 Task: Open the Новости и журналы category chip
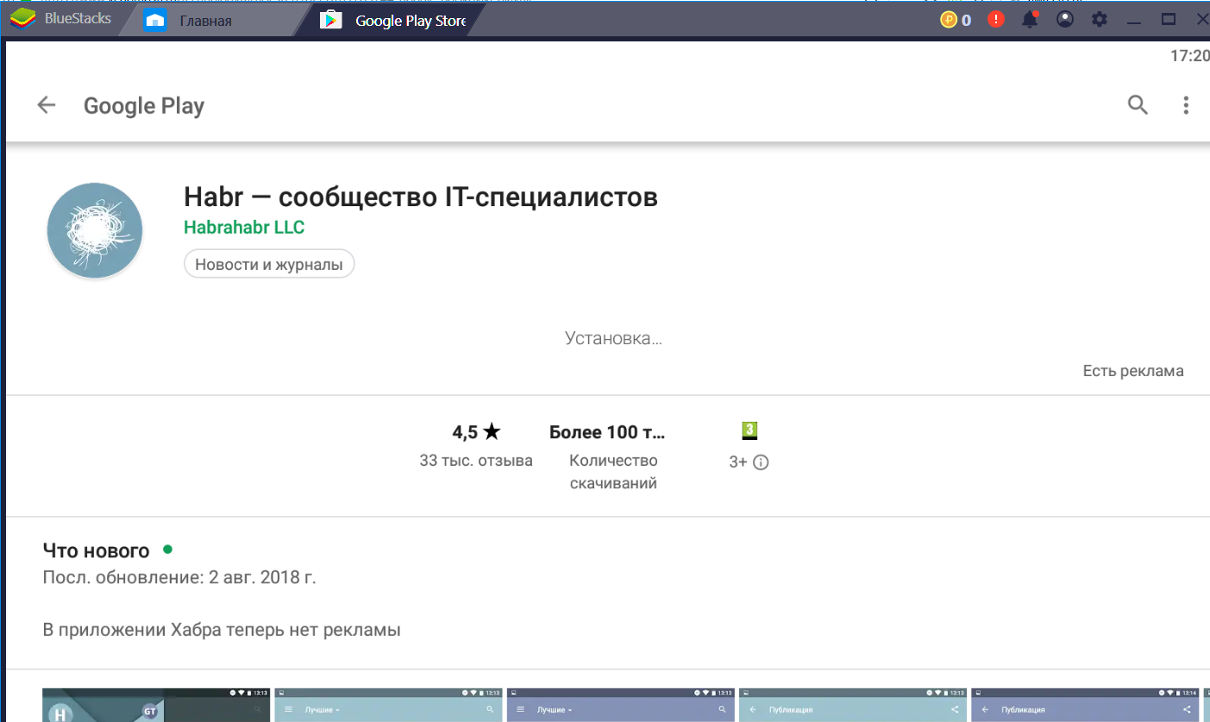click(x=269, y=264)
